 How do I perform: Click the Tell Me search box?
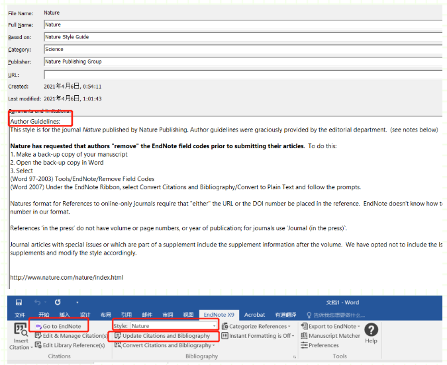click(336, 315)
